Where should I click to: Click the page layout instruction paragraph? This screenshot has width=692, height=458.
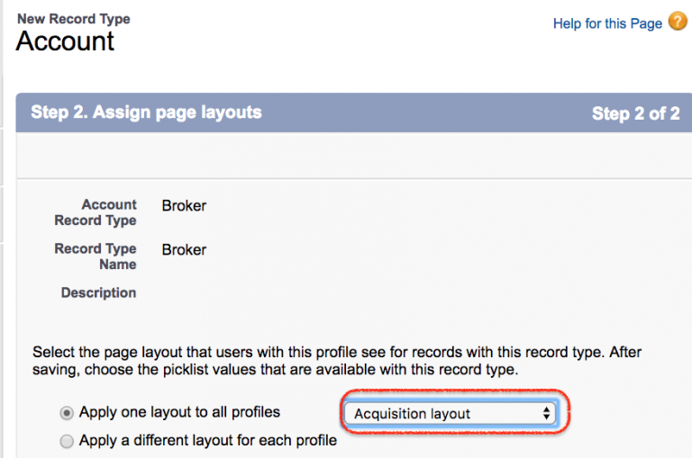tap(336, 361)
